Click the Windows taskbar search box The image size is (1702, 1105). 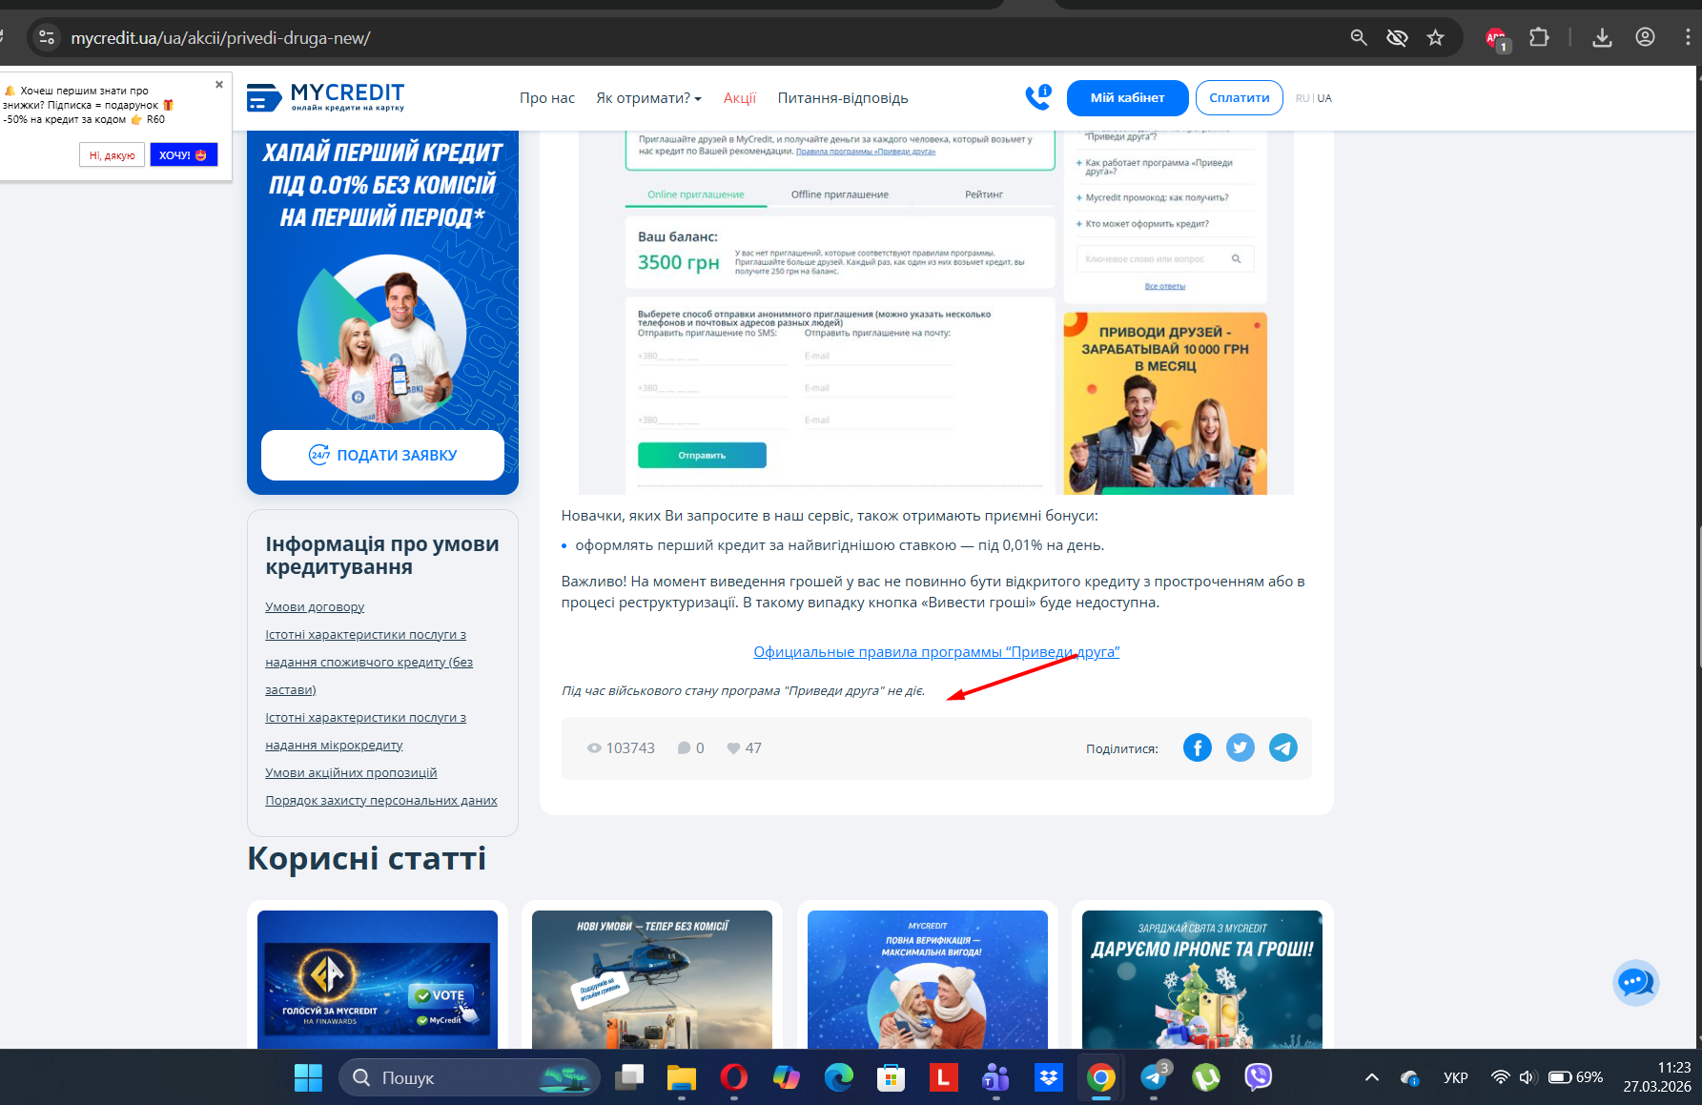coord(469,1077)
